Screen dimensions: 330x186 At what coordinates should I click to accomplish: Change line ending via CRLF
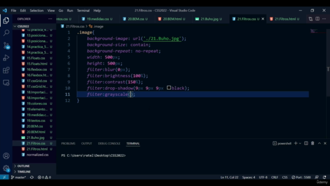pyautogui.click(x=275, y=177)
